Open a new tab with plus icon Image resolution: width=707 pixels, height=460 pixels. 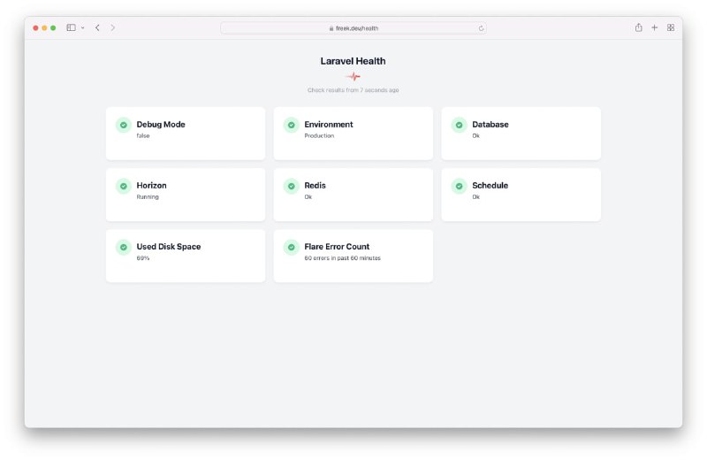(x=654, y=27)
